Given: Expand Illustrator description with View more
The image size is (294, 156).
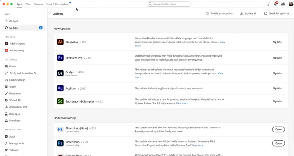Looking at the screenshot, I should point(222,42).
